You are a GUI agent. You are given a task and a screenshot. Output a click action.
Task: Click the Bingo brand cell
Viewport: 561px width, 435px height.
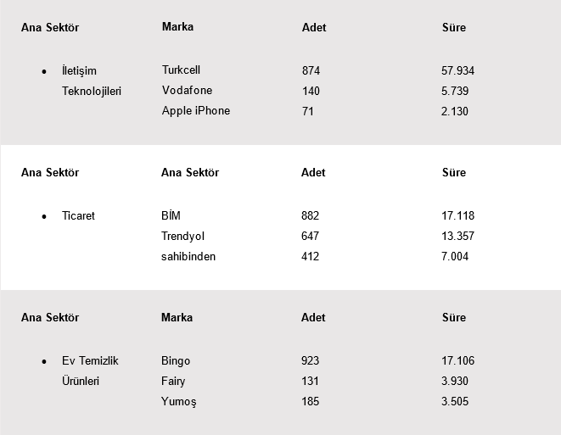tap(176, 361)
